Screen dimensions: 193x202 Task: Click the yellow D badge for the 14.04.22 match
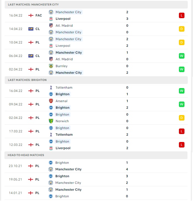click(182, 29)
